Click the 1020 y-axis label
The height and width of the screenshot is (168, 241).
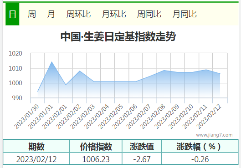coord(15,53)
